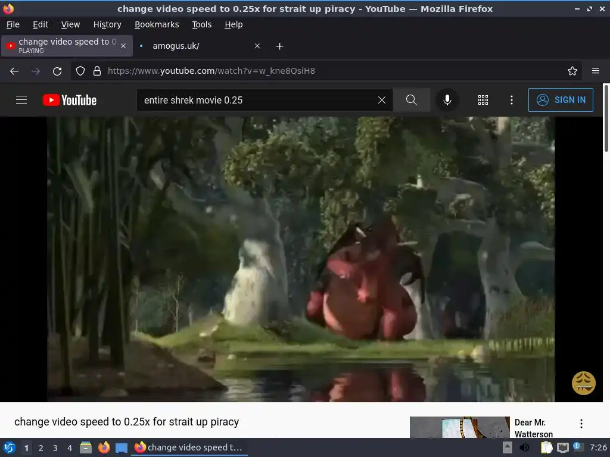Select the playing YouTube video tab

pos(67,46)
